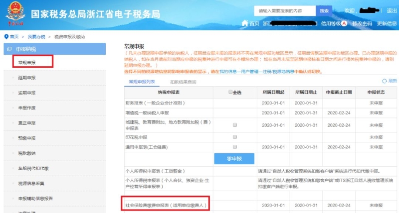Select the 常规申报列表 tab
The width and height of the screenshot is (399, 213).
coord(142,81)
